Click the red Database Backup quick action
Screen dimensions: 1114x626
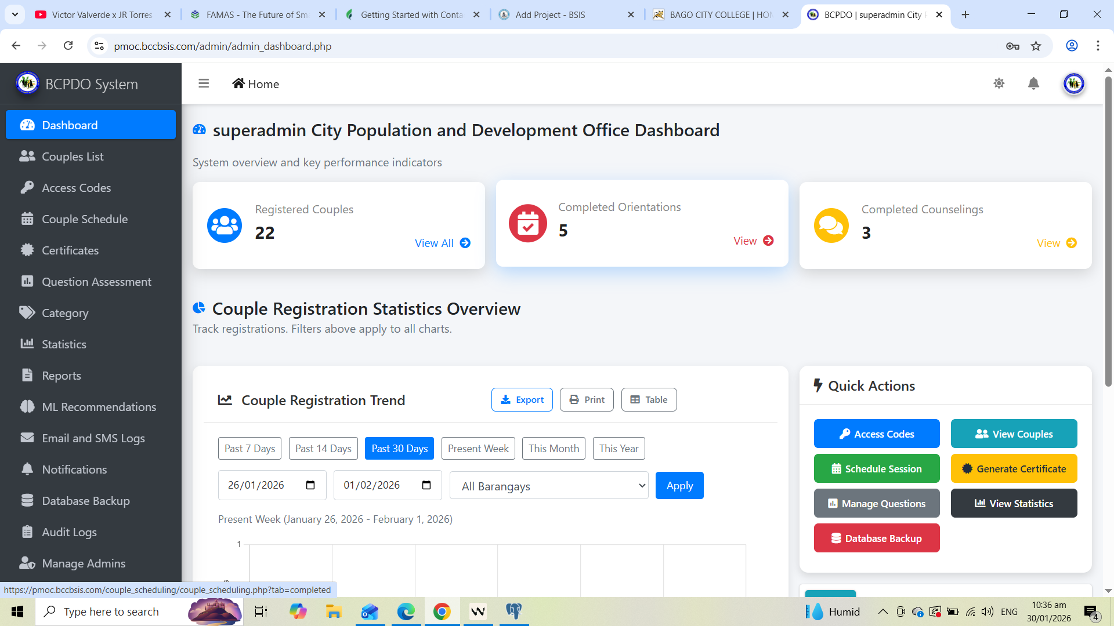pyautogui.click(x=876, y=538)
